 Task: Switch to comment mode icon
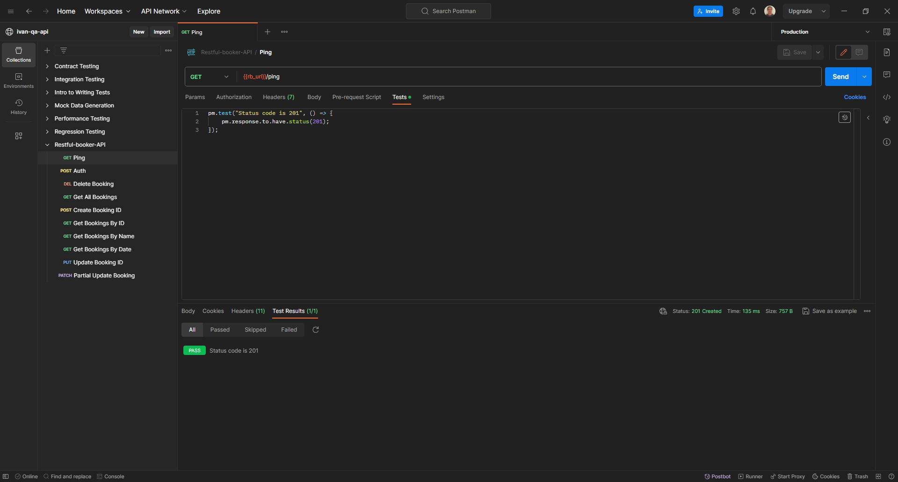pyautogui.click(x=859, y=52)
